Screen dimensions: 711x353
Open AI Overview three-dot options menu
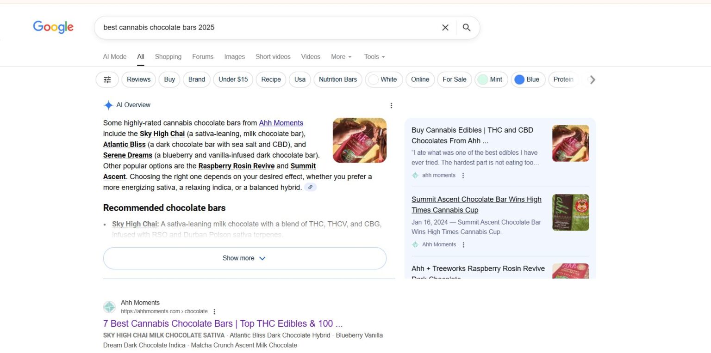click(x=391, y=106)
